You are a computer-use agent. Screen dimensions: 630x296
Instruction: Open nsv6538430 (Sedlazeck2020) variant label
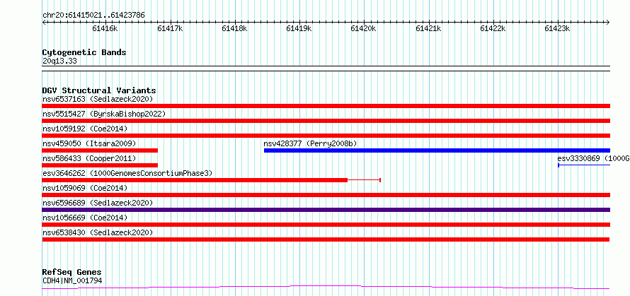(98, 232)
